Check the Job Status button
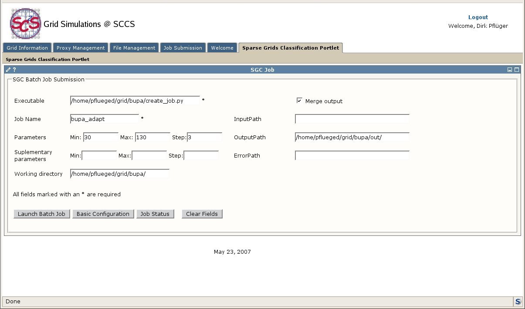 click(x=155, y=214)
